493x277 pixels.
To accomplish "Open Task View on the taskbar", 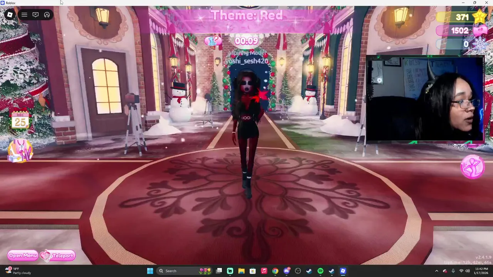I will 219,271.
